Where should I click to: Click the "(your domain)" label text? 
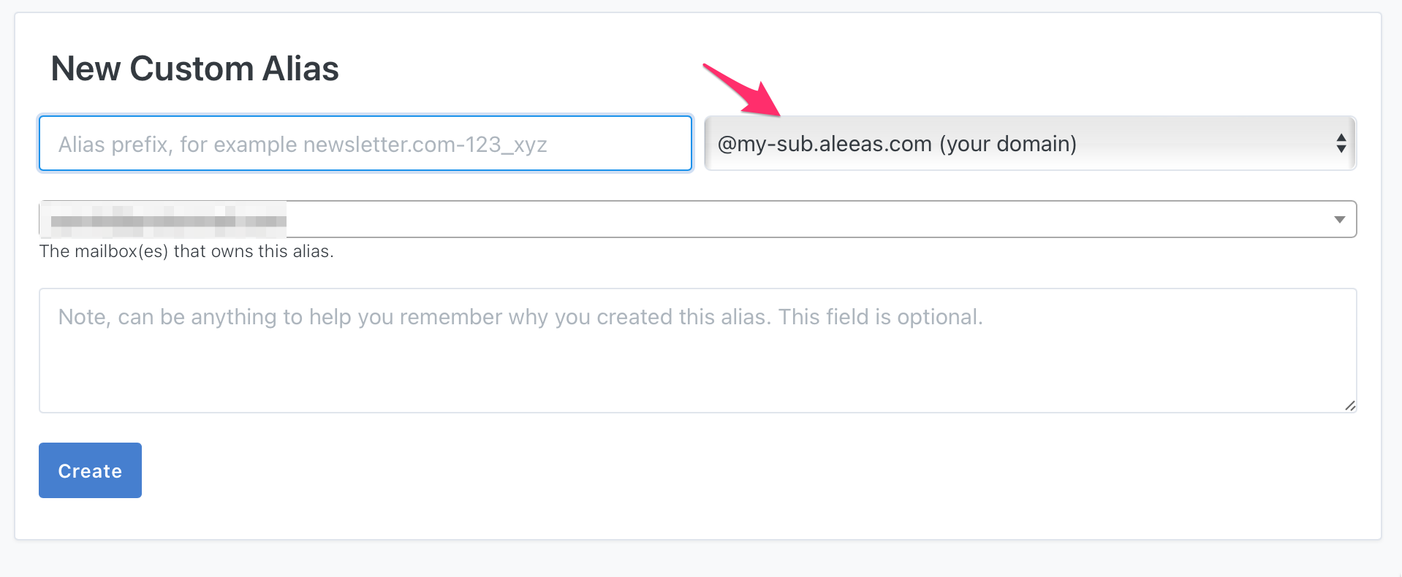(x=1007, y=144)
